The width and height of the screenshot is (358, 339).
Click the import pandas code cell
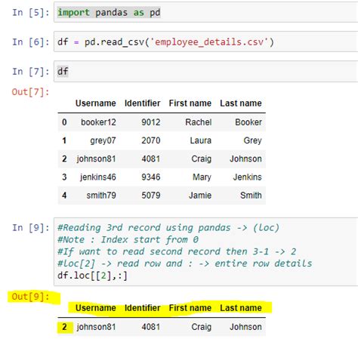(205, 12)
